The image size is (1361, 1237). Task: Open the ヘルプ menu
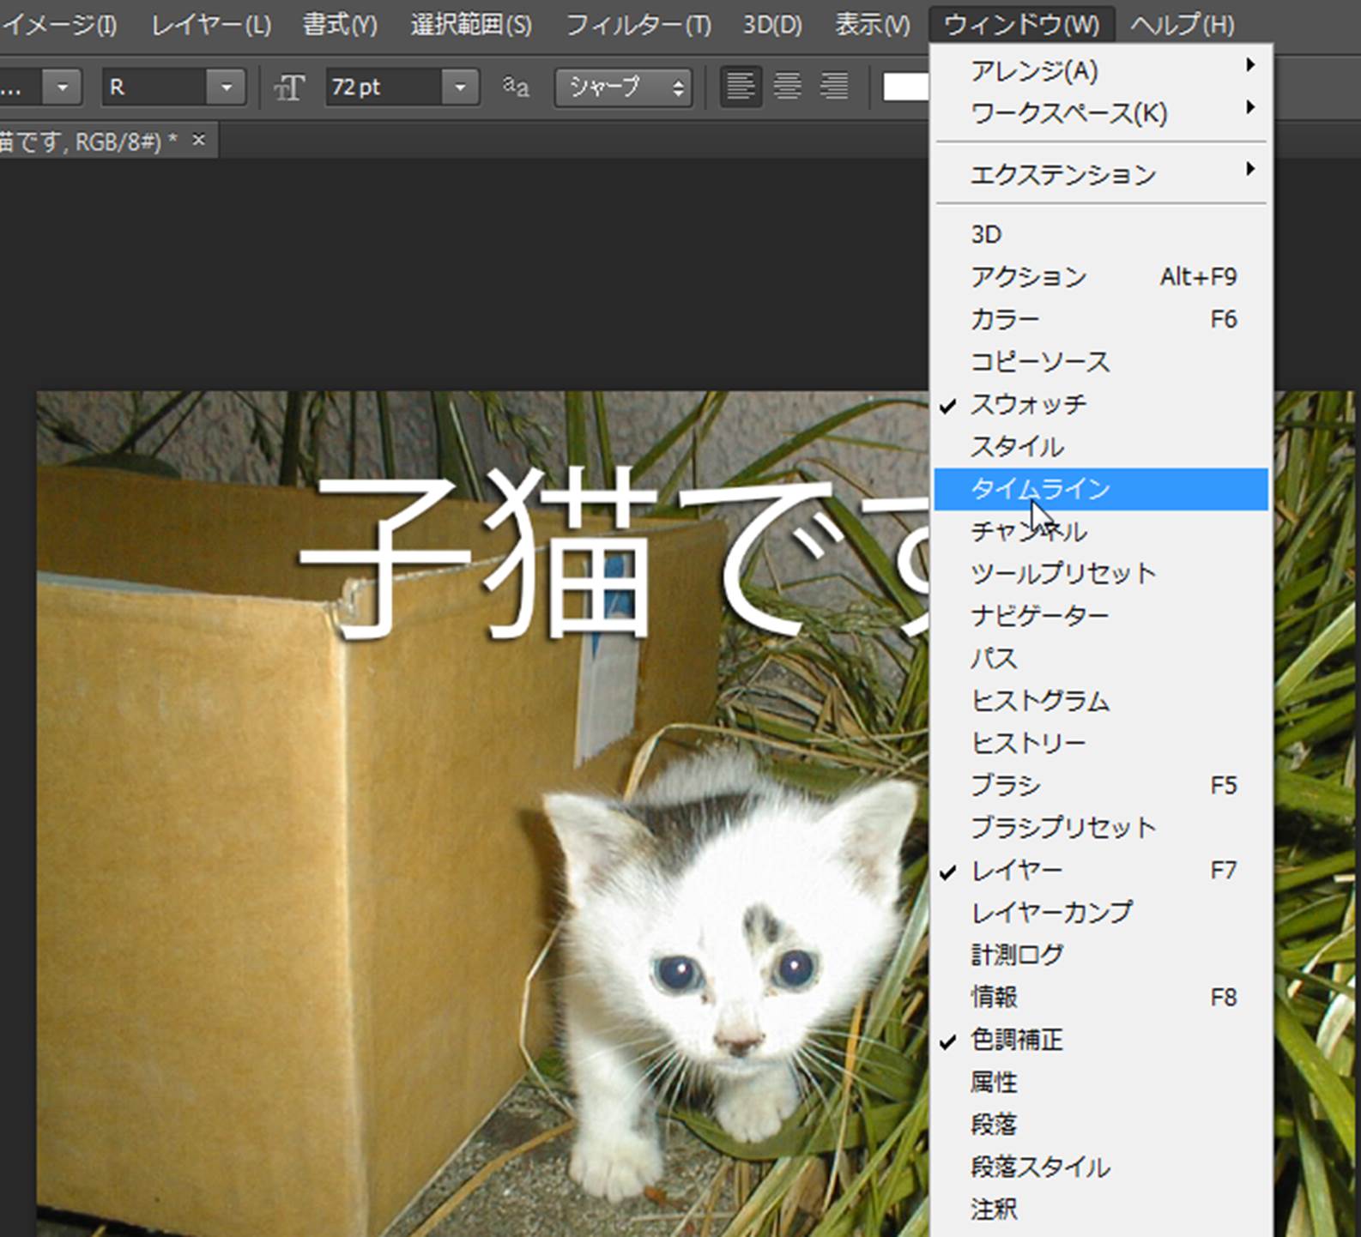[1182, 25]
